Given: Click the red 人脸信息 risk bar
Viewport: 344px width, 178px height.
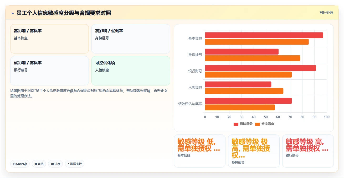Looking at the screenshot, I should (238, 84).
